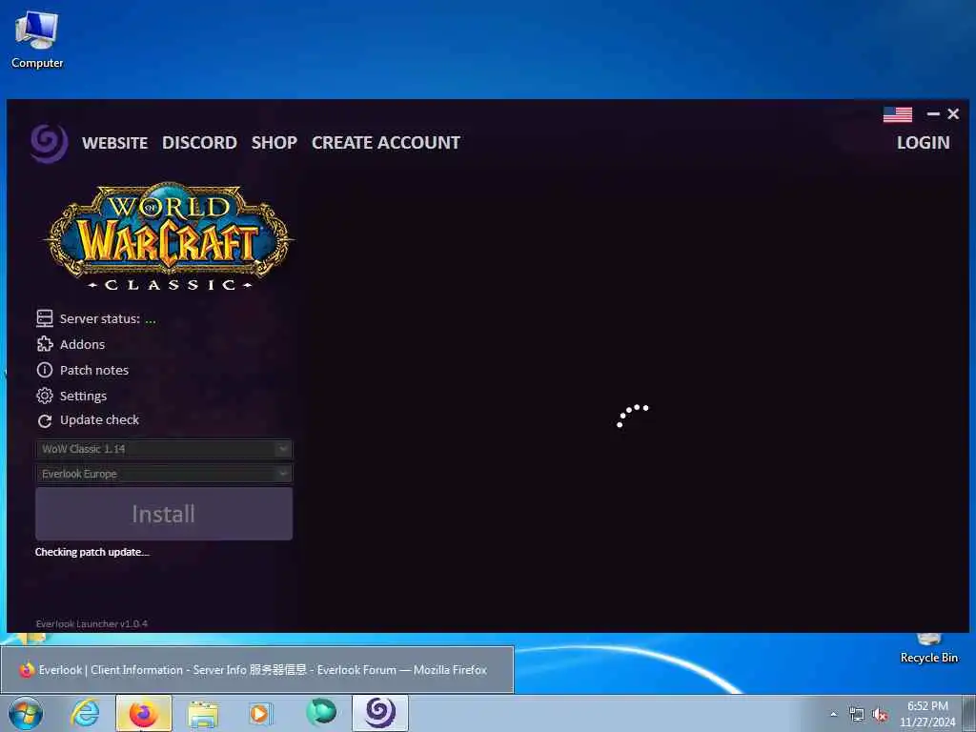Open the Windows Start menu
This screenshot has height=732, width=976.
[26, 713]
